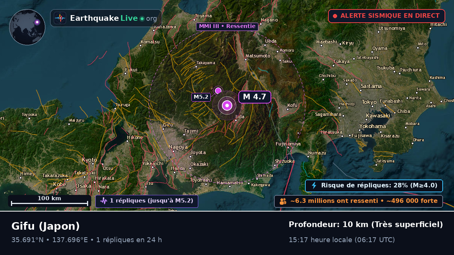The height and width of the screenshot is (255, 454).
Task: Click the Earthquake Live.org site title
Action: [x=113, y=18]
